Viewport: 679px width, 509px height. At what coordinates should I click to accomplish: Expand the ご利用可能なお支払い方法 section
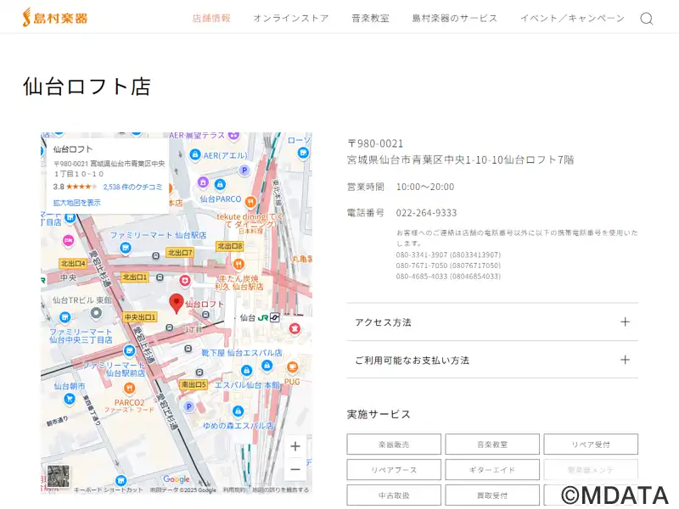492,360
